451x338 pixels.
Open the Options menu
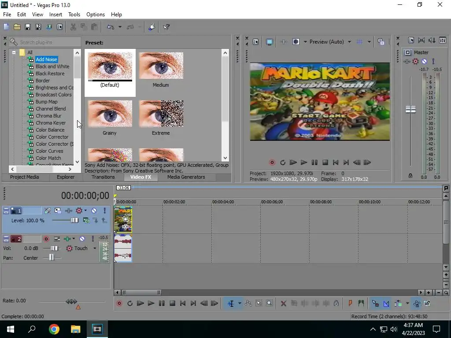tap(96, 15)
